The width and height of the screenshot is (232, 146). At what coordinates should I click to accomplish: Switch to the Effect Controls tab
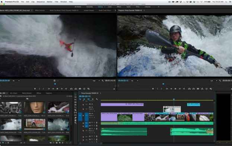40,10
